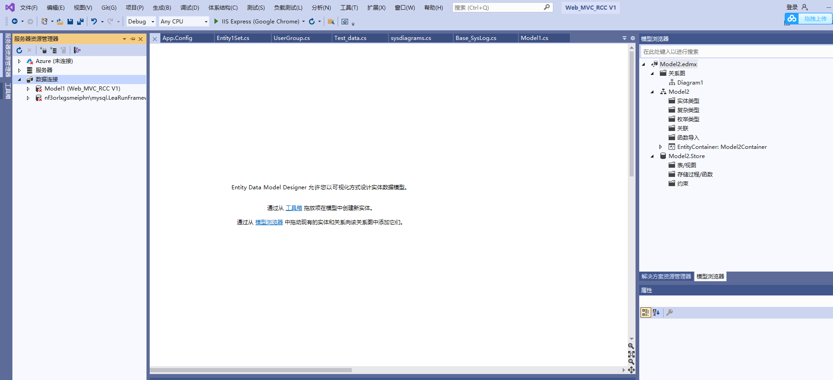Image resolution: width=833 pixels, height=380 pixels.
Task: Open the collapsed 工具箱 side tab
Action: click(8, 91)
